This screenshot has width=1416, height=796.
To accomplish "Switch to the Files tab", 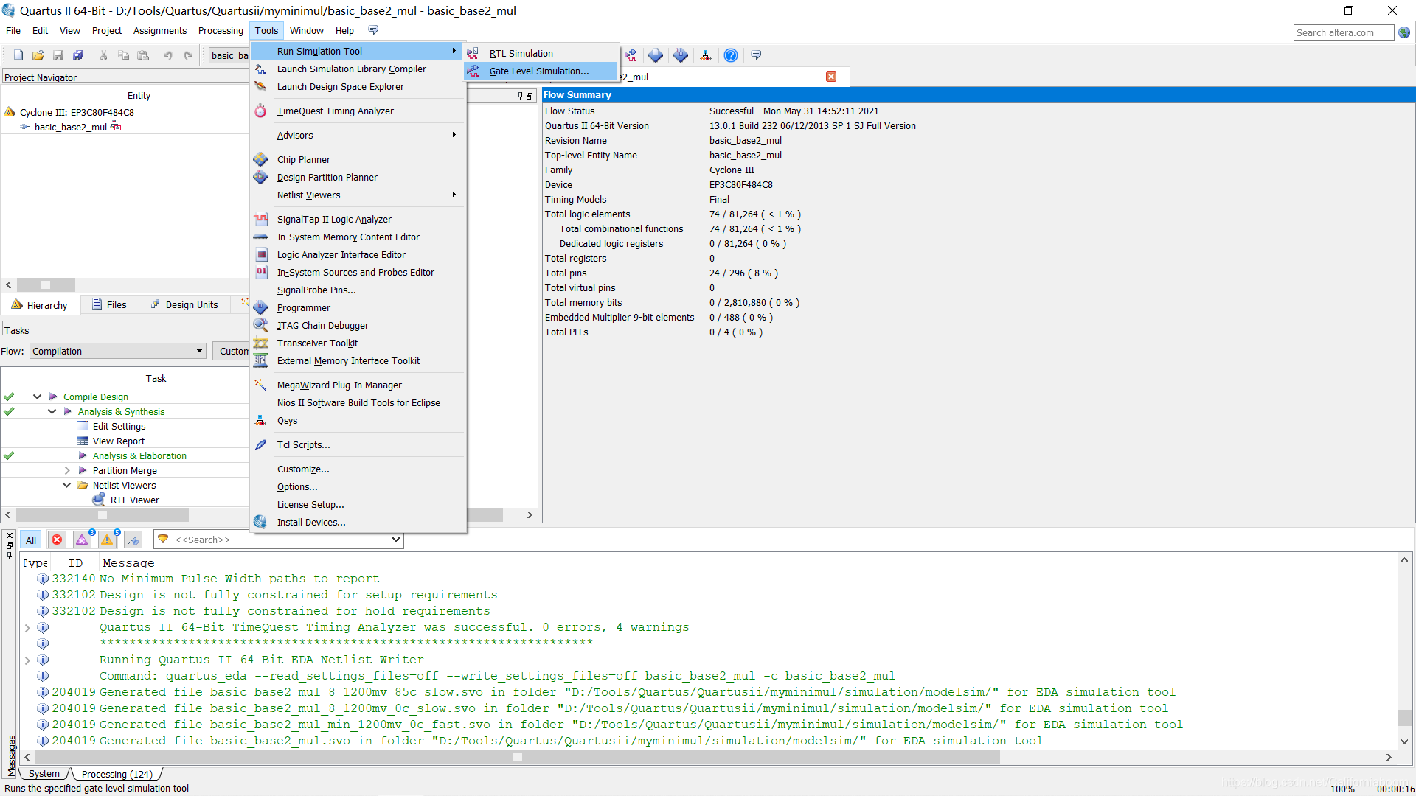I will point(109,305).
